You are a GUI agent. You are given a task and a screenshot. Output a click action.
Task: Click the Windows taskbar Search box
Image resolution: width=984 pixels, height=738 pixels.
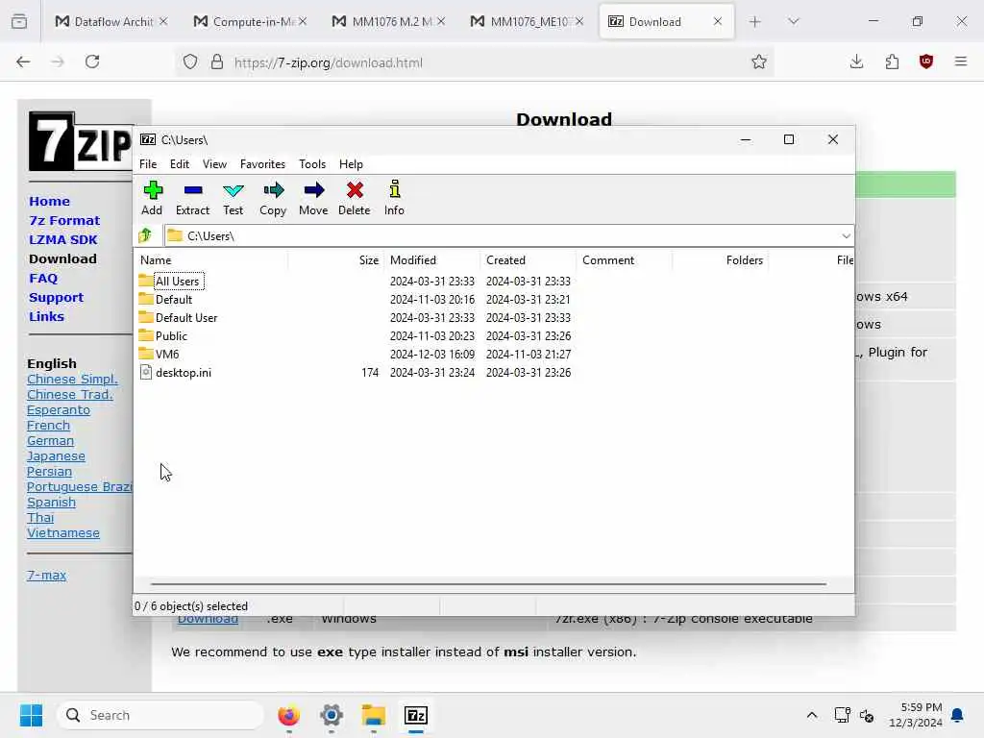point(160,715)
